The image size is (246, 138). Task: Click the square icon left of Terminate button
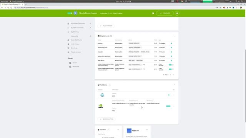[153, 13]
